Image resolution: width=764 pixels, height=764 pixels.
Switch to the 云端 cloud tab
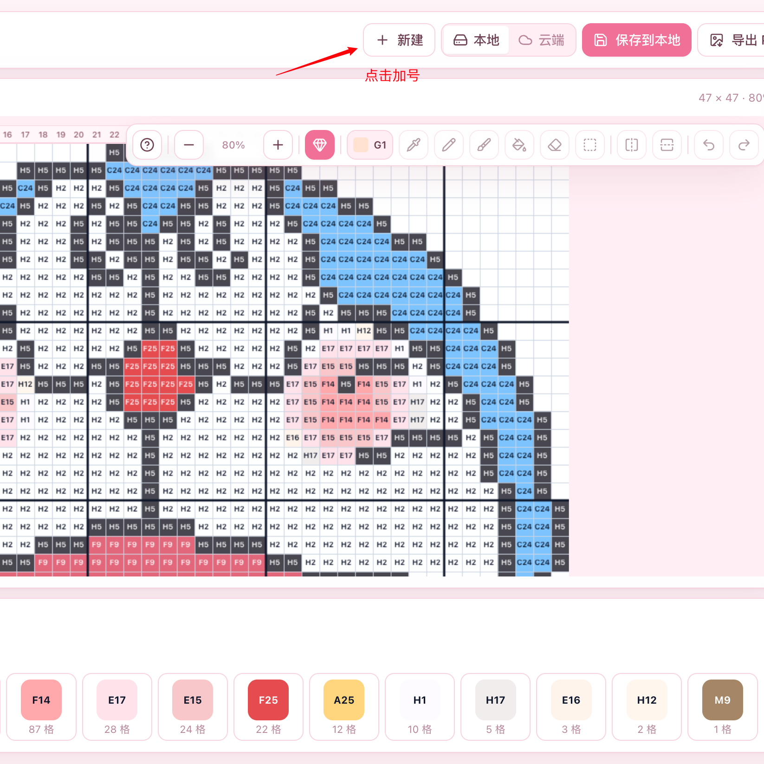[x=541, y=40]
